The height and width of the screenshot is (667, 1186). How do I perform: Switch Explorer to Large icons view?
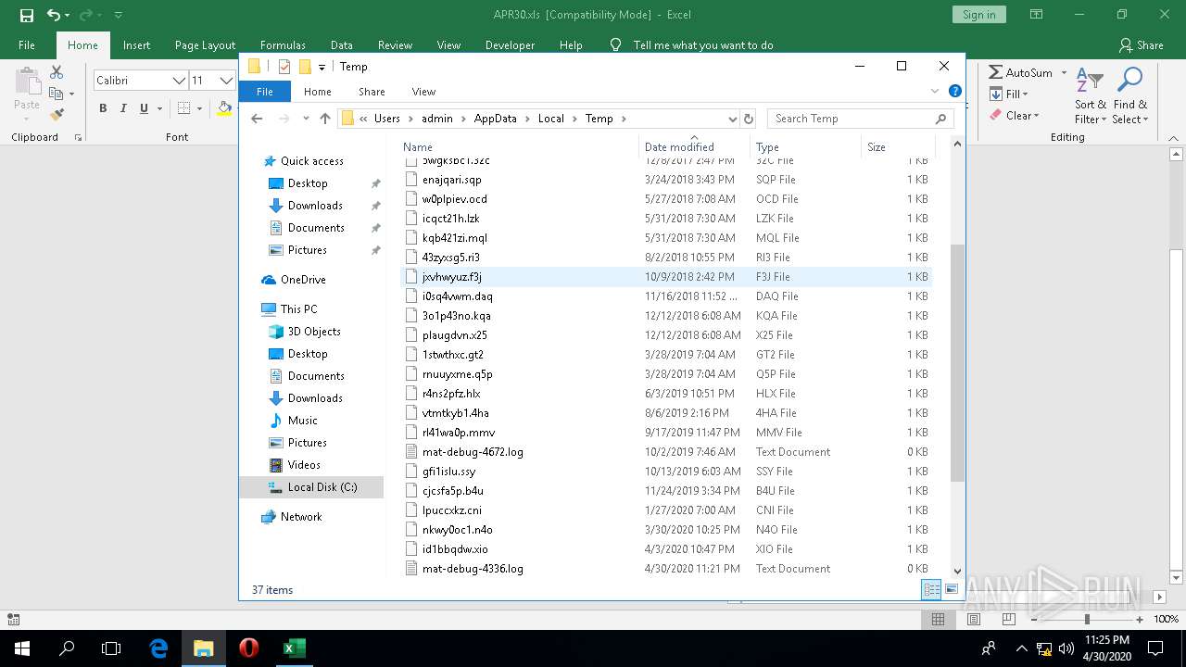pos(952,589)
